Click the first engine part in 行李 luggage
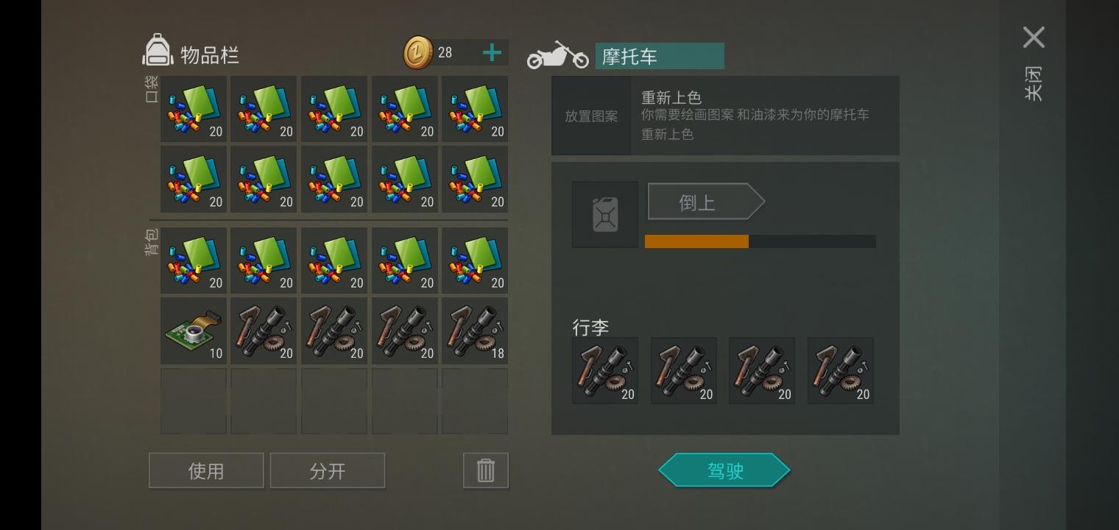 (x=605, y=371)
